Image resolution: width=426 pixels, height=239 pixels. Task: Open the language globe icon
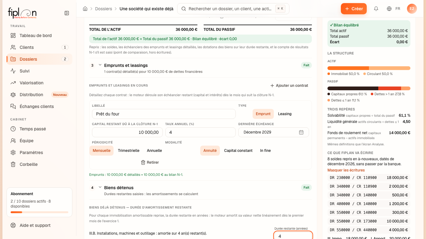(x=389, y=9)
